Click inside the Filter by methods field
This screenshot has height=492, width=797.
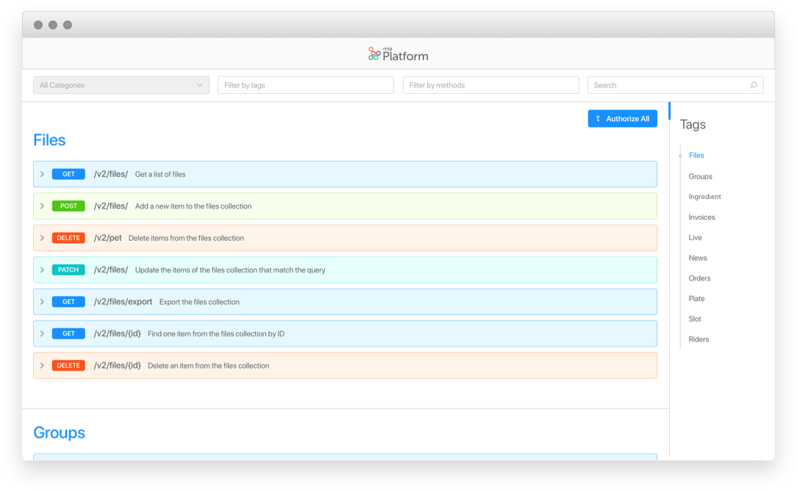pos(490,84)
